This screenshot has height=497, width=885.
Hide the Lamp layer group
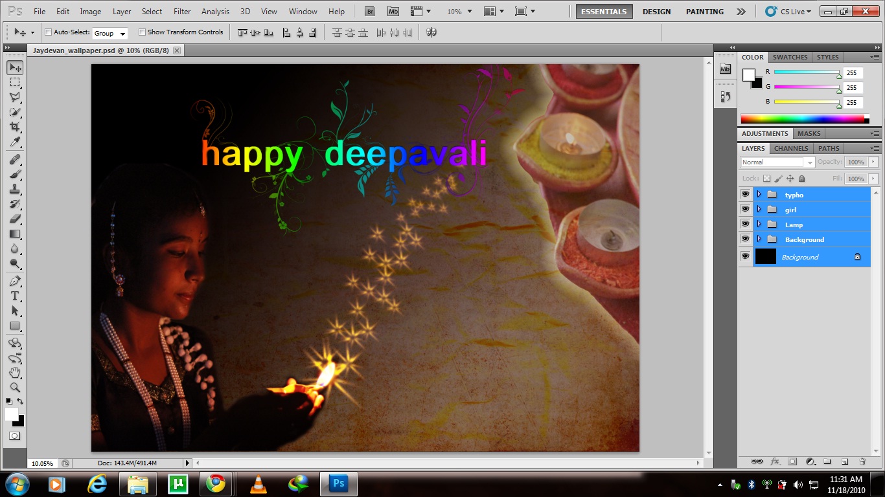[x=745, y=224]
